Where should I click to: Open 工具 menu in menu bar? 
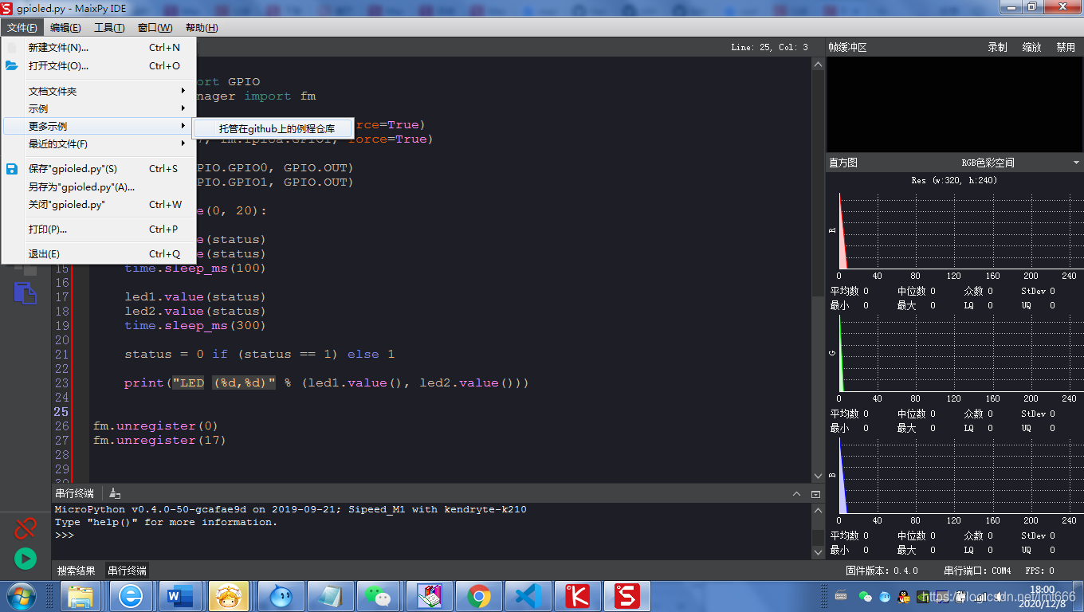pos(109,28)
